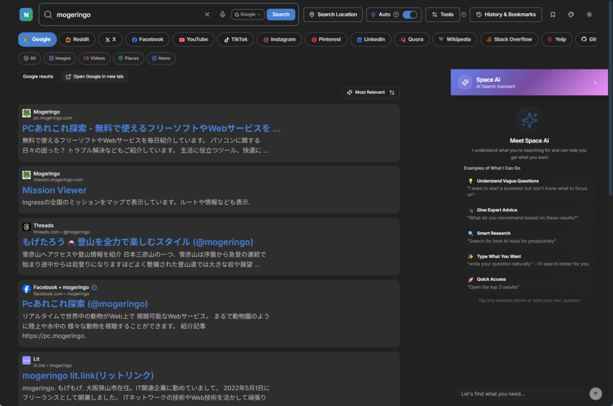Expand the Space AI assistant panel header
This screenshot has height=406, width=613.
click(529, 82)
